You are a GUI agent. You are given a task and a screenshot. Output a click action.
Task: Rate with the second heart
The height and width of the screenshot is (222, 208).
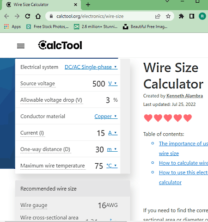(158, 118)
